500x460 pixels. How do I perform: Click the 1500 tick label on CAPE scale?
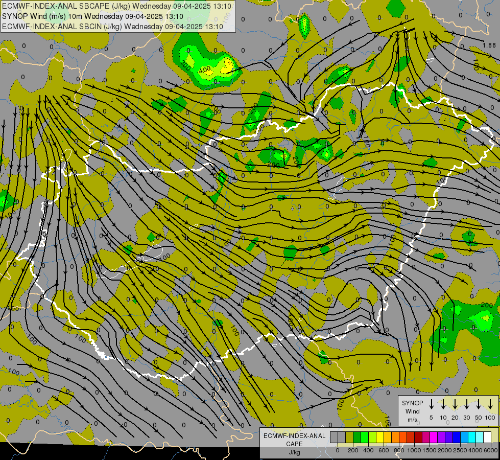click(429, 450)
